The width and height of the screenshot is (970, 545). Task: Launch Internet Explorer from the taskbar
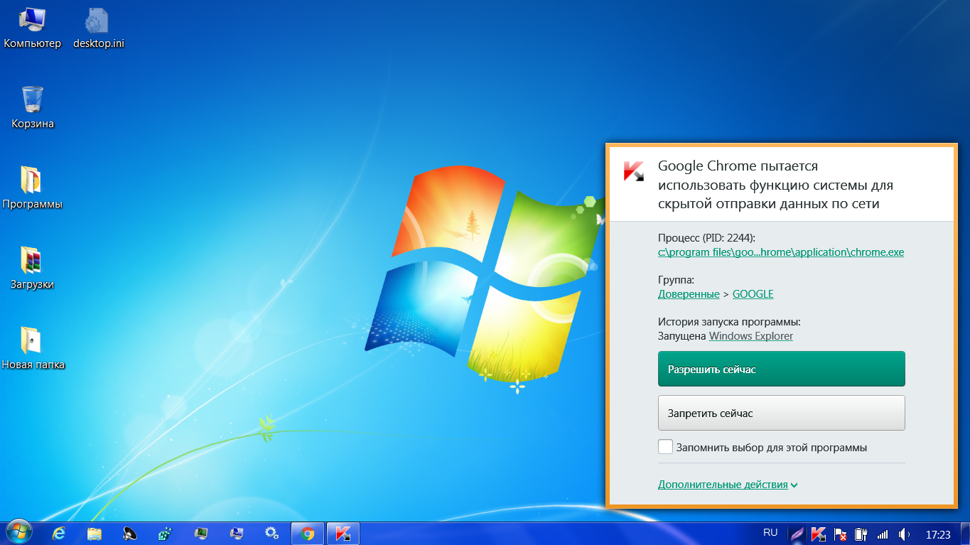[x=59, y=534]
